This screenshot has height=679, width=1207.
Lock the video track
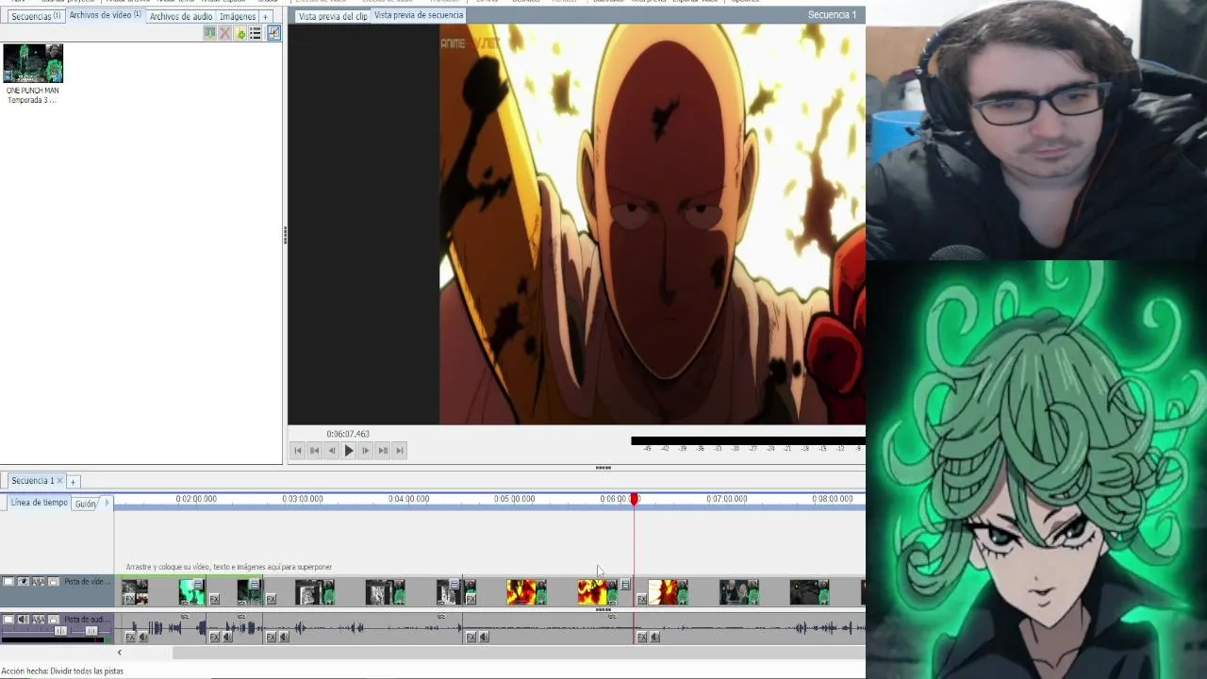pos(53,581)
